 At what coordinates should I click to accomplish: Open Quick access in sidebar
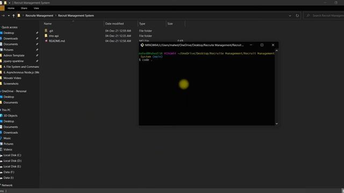coord(10,27)
